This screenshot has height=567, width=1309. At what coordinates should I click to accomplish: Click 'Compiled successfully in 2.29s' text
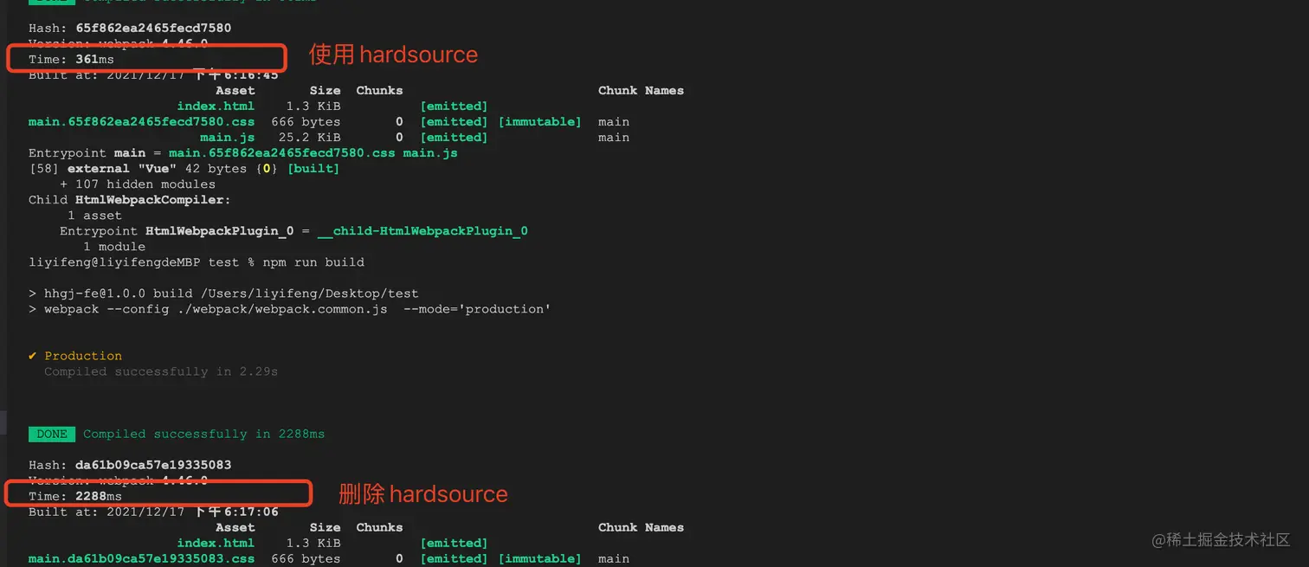click(161, 370)
